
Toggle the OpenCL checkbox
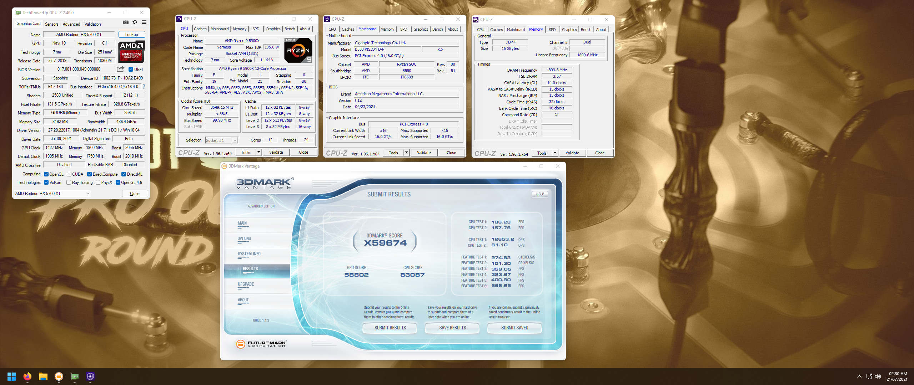point(46,174)
